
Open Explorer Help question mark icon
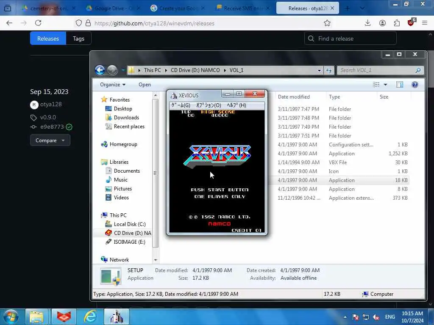[x=415, y=85]
